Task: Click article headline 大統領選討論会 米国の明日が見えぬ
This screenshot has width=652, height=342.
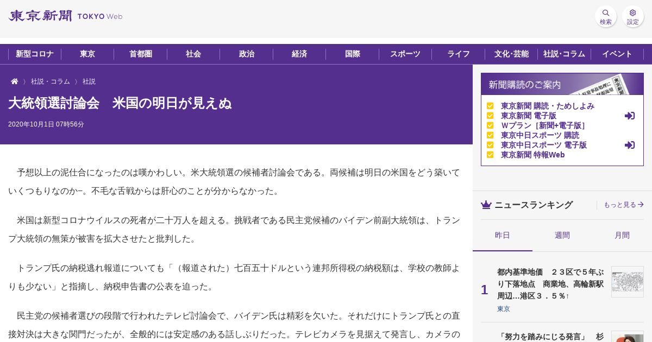Action: [120, 103]
